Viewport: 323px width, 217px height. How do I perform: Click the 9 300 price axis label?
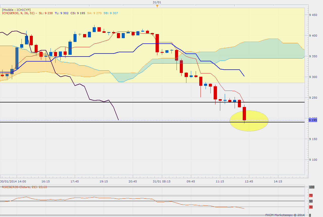click(313, 77)
